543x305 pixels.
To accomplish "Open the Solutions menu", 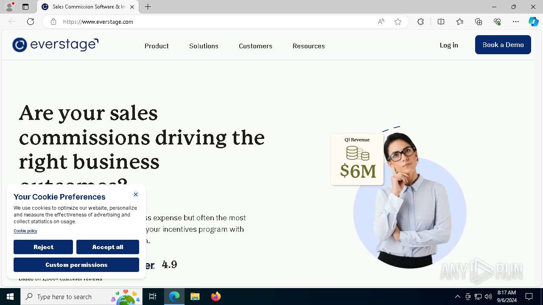I will [204, 46].
